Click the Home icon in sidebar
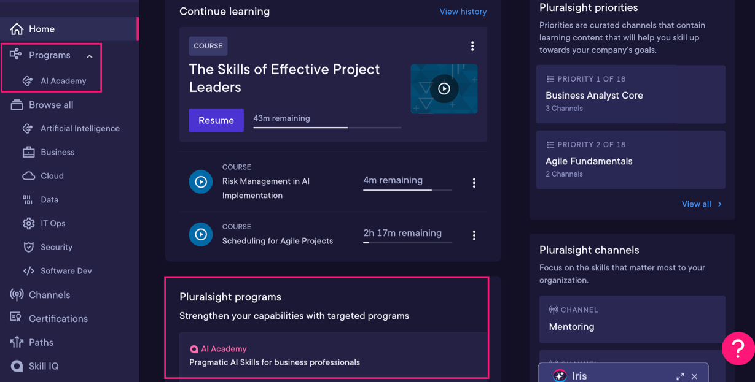 (x=17, y=29)
